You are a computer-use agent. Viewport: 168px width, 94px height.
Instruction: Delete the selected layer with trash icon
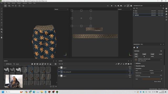(131, 64)
